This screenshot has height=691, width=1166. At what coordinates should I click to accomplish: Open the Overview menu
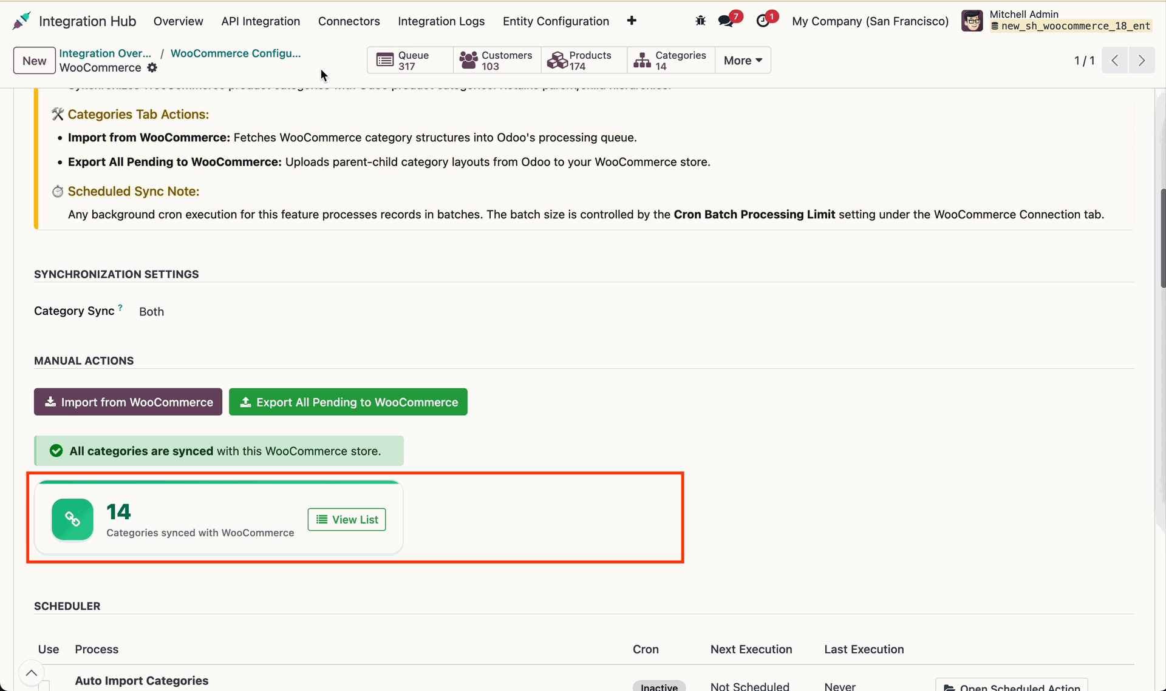(178, 21)
